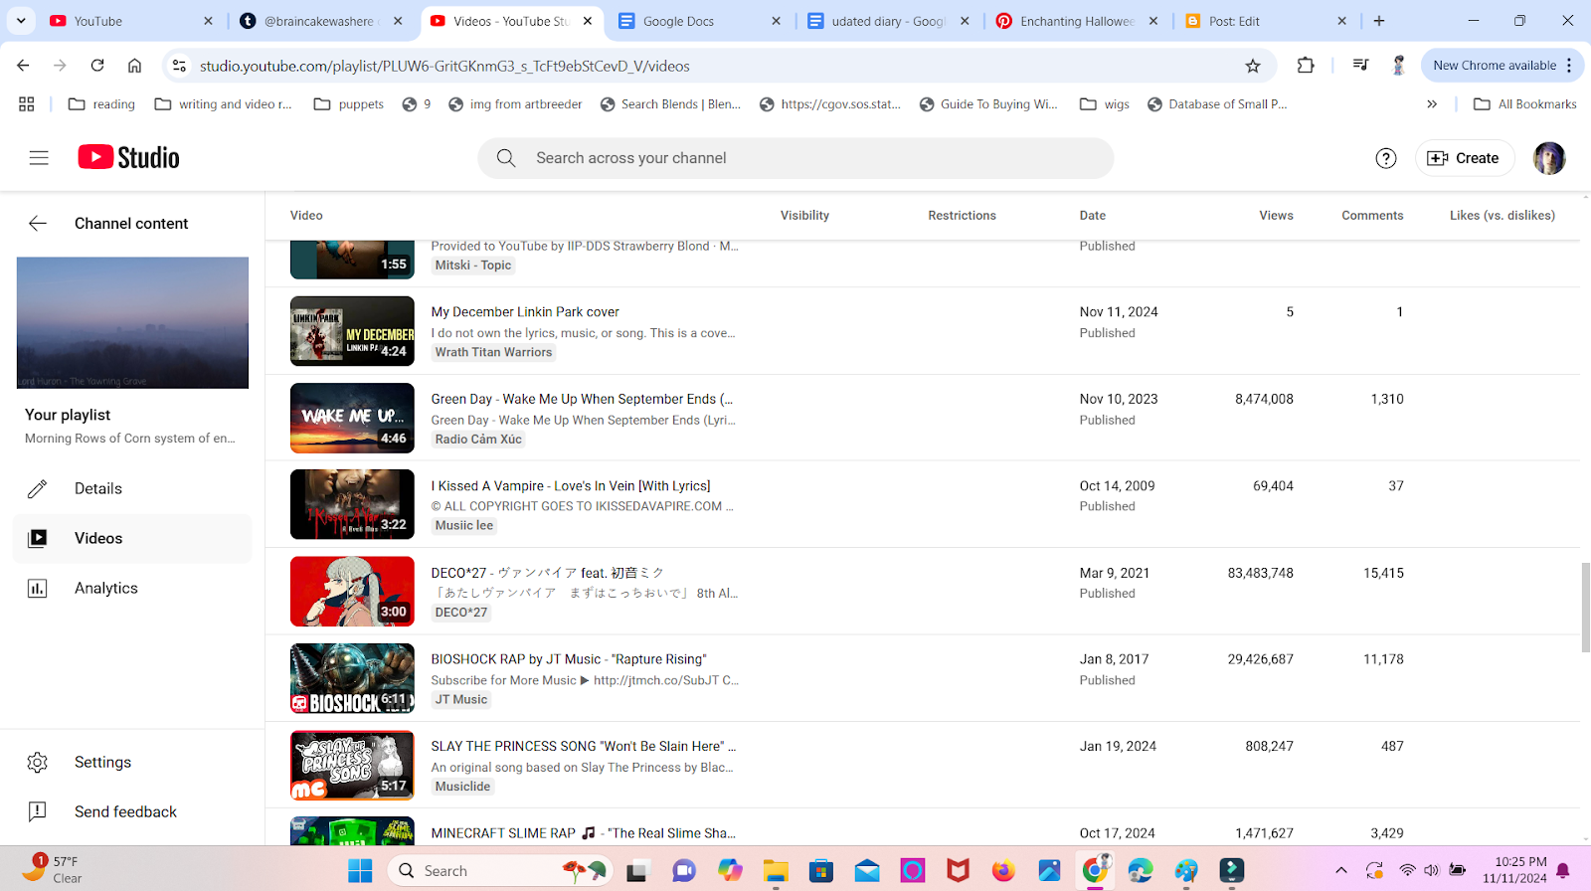Click the Create button
Image resolution: width=1591 pixels, height=891 pixels.
point(1464,158)
